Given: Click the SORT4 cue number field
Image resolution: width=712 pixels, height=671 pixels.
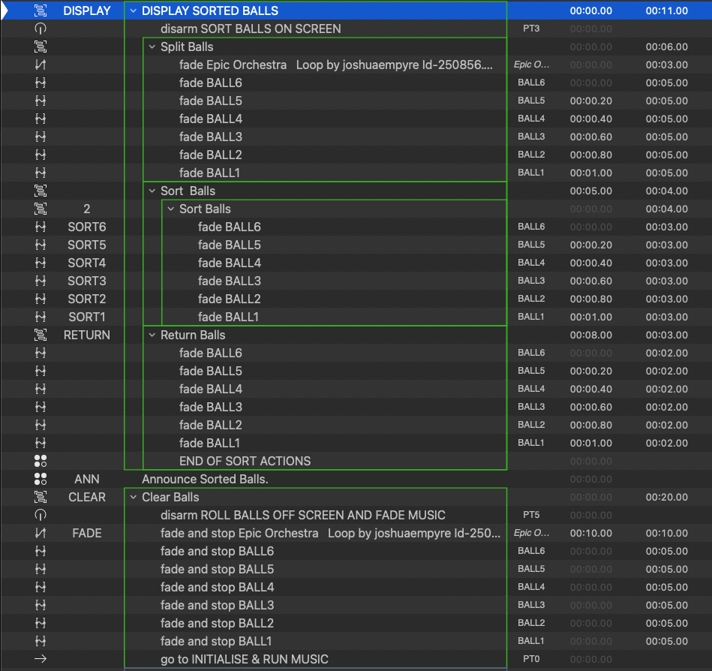Looking at the screenshot, I should tap(86, 263).
